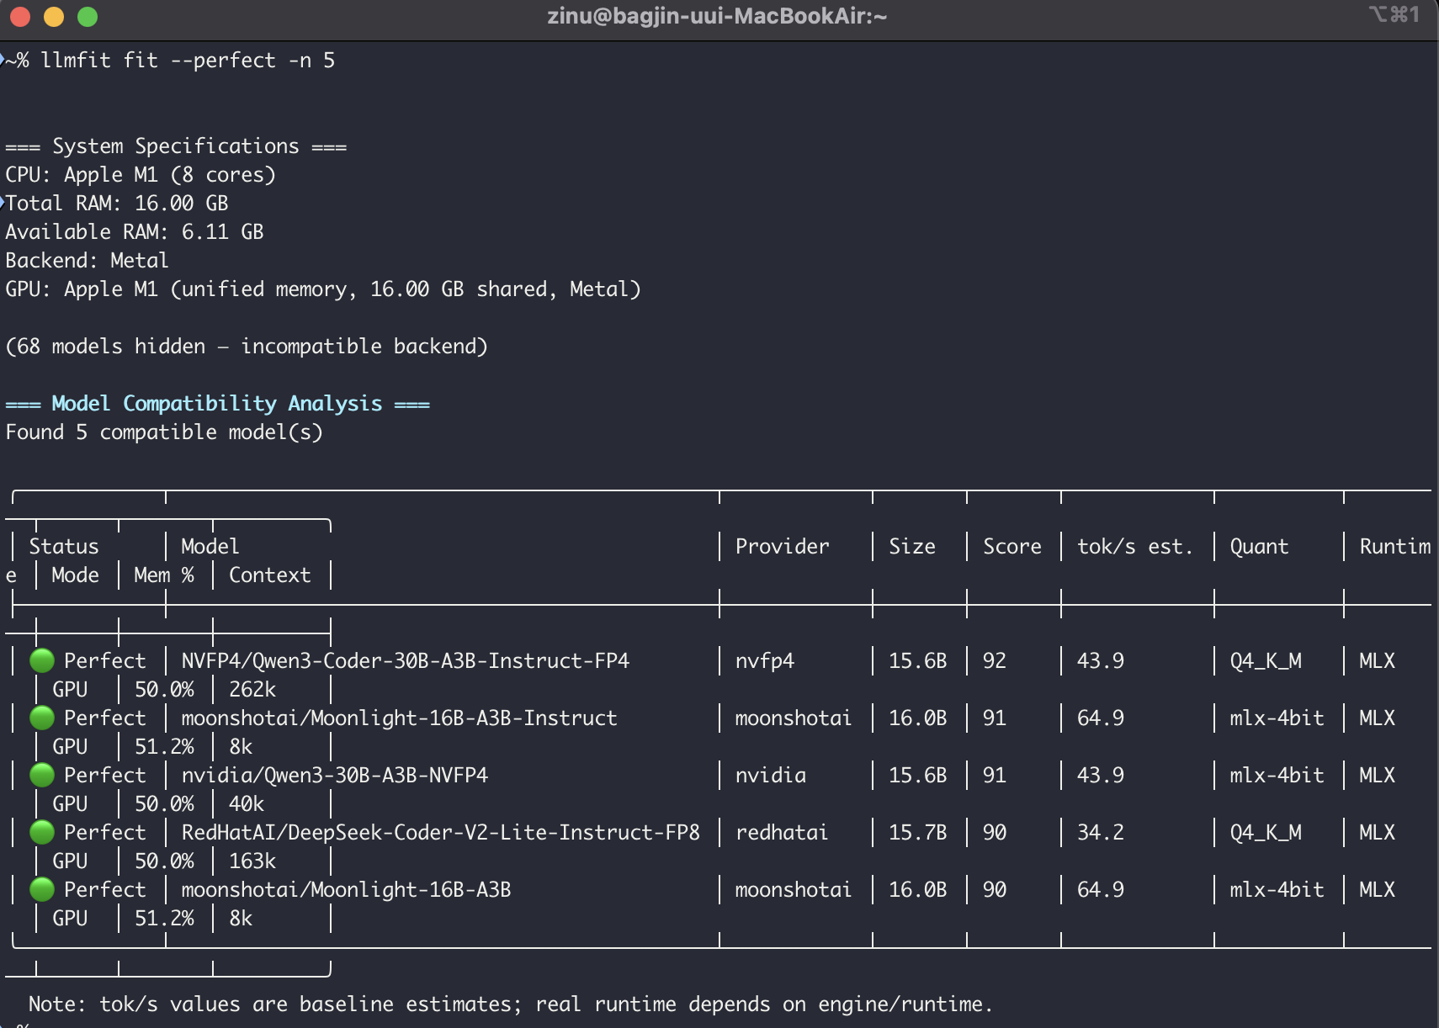The image size is (1439, 1028).
Task: Click the score value 92
Action: coord(995,661)
